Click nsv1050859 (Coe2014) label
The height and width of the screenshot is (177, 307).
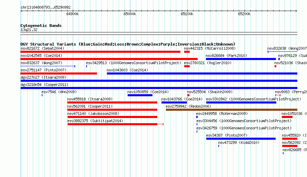(148, 92)
